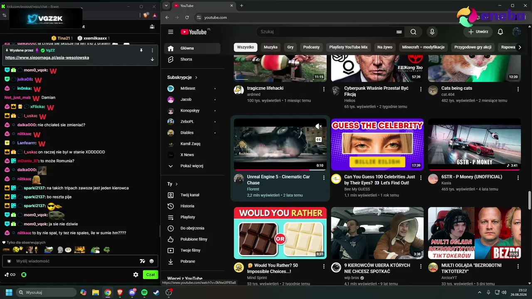Expand Pokaż więcej subscriptions list
Image resolution: width=532 pixels, height=299 pixels.
tap(192, 166)
